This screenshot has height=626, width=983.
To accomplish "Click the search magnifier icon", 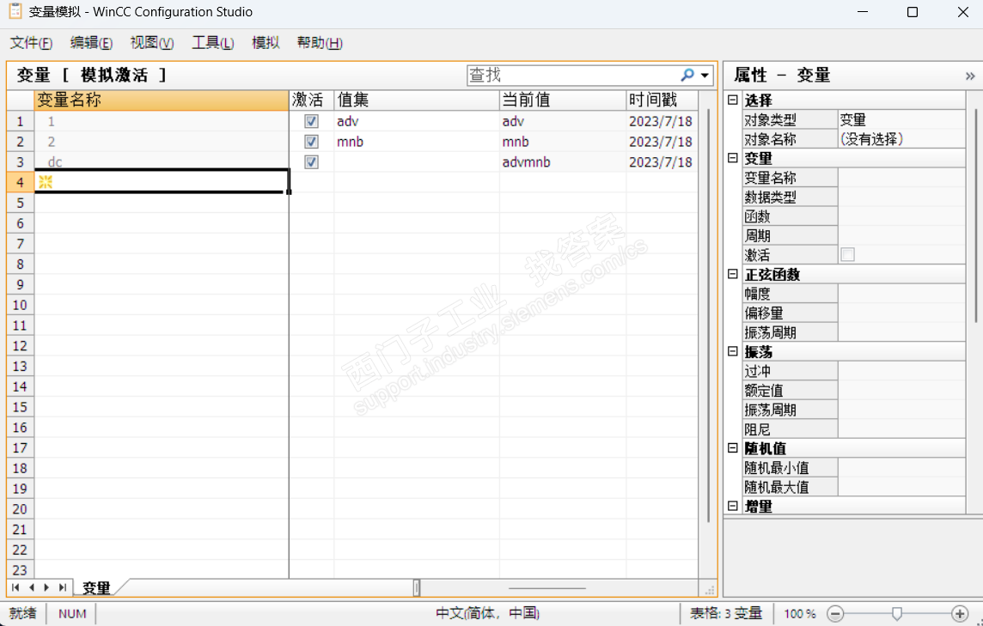I will click(x=687, y=76).
